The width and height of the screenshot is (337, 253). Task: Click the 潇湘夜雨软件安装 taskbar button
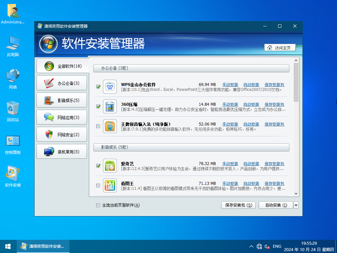tap(43, 246)
